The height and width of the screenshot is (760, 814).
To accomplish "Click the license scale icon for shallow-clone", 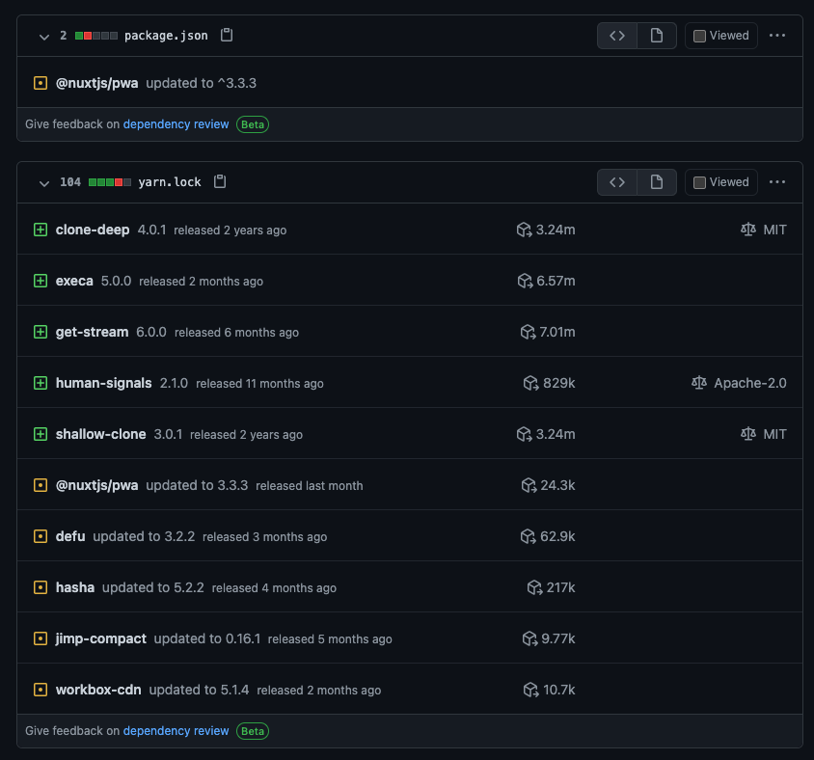I will point(748,434).
